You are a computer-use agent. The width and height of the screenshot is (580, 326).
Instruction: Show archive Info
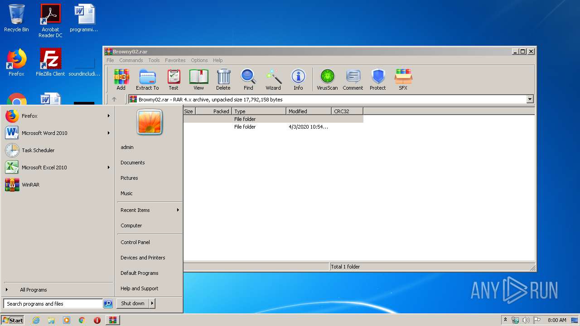pos(298,80)
